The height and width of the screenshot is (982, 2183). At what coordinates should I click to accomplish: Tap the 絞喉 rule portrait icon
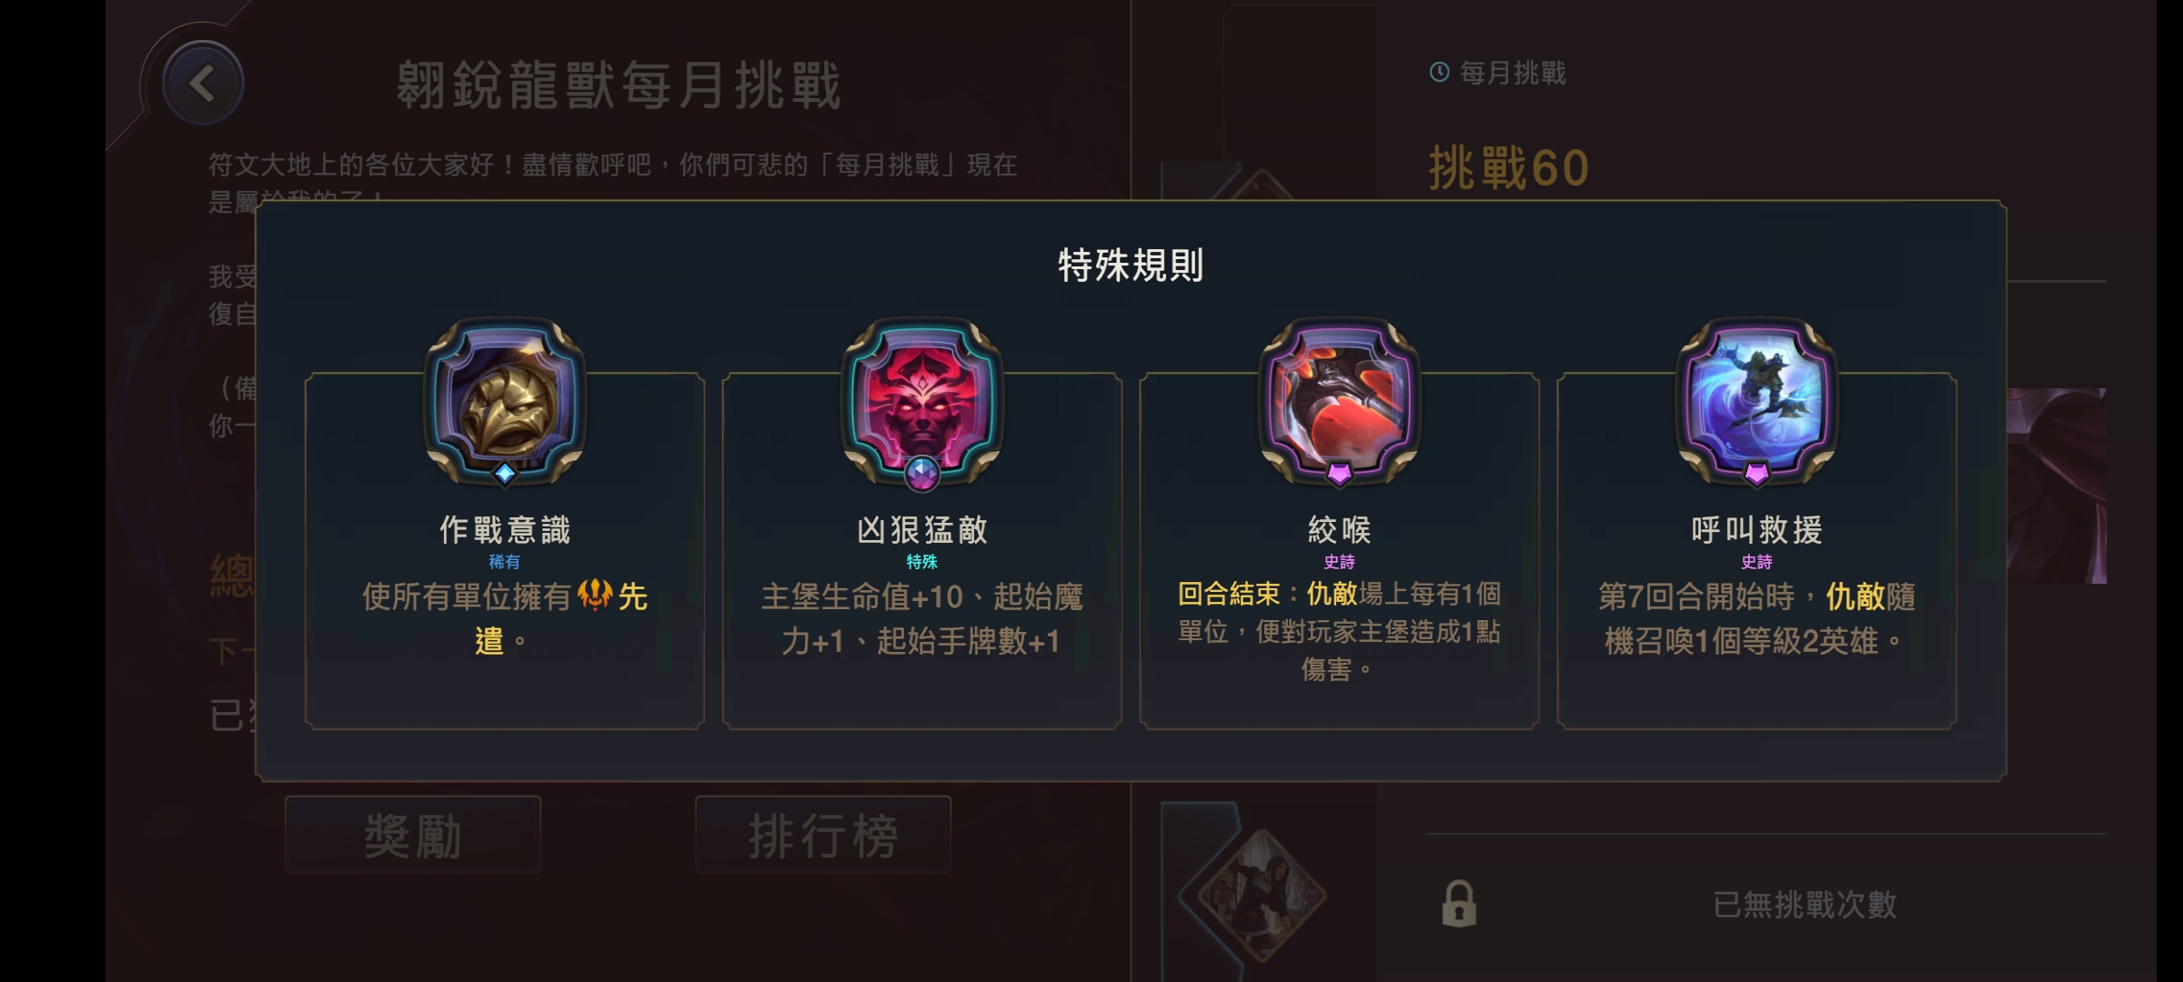[x=1340, y=401]
